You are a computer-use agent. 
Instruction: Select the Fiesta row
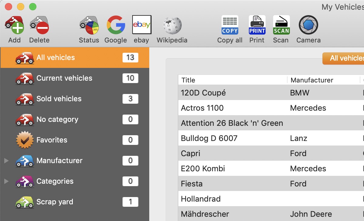(271, 183)
